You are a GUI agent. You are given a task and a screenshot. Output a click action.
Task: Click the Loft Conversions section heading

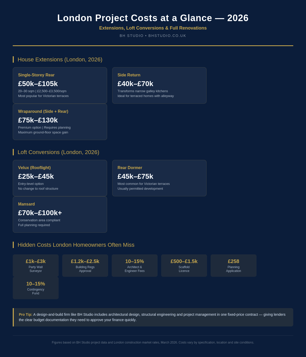coord(58,152)
